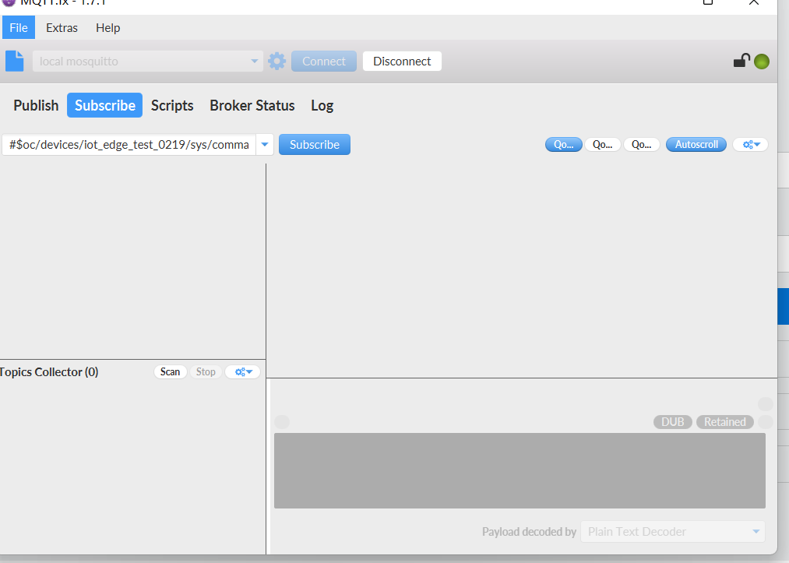The width and height of the screenshot is (789, 563).
Task: Toggle the third QoS filter button
Action: tap(642, 144)
